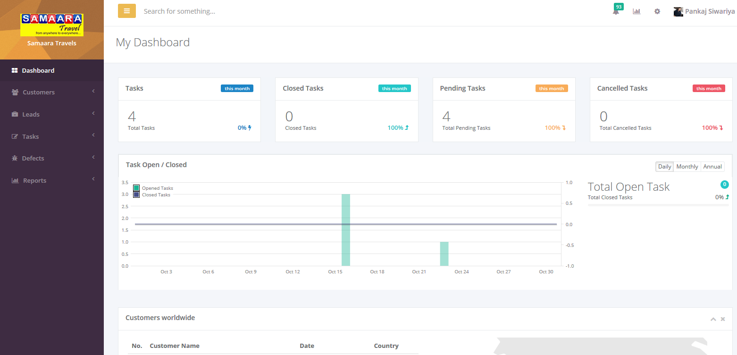Viewport: 737px width, 355px height.
Task: Click the Customers group icon in sidebar
Action: pyautogui.click(x=15, y=92)
